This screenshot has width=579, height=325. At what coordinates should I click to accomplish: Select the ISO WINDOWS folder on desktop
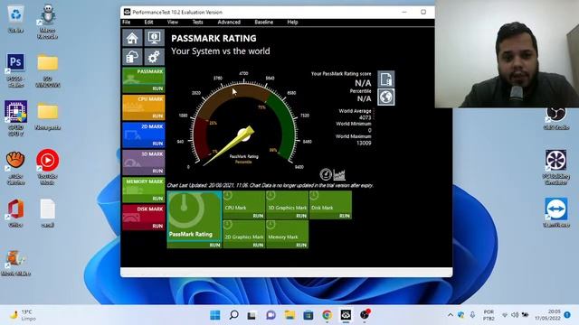point(48,70)
